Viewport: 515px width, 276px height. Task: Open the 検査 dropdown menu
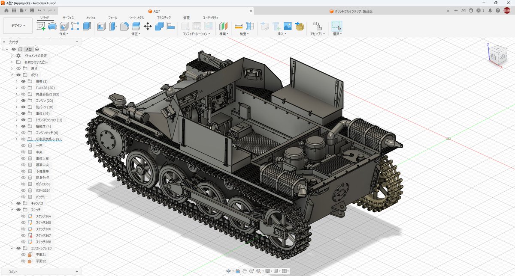[x=244, y=33]
